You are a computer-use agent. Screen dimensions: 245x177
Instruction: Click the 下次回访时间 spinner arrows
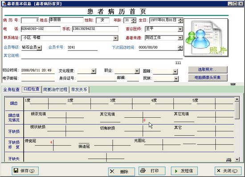point(180,48)
